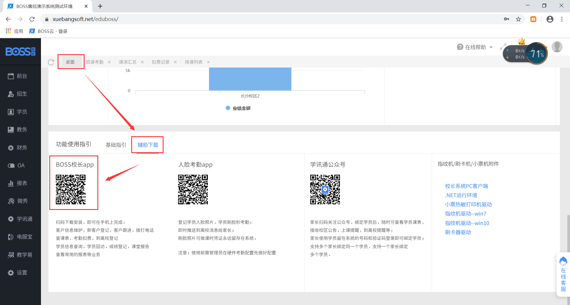Go back in browser history
This screenshot has width=570, height=305.
tap(8, 19)
